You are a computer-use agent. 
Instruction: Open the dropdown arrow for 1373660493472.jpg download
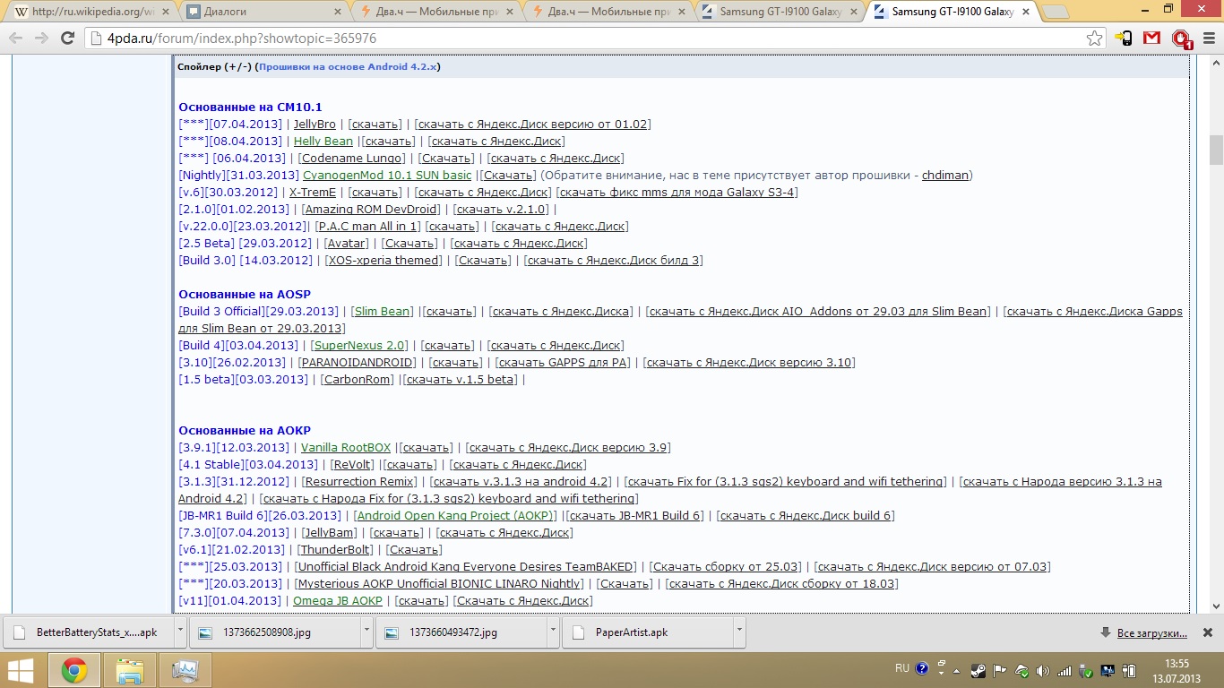(554, 632)
